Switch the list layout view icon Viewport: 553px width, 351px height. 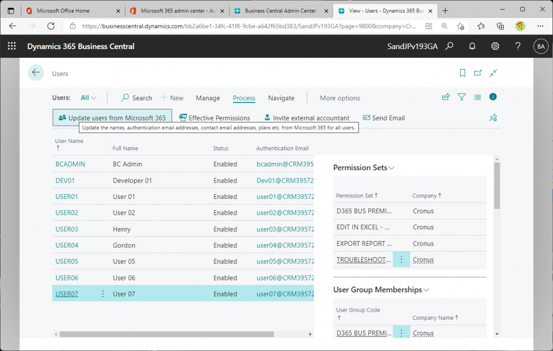coord(477,97)
